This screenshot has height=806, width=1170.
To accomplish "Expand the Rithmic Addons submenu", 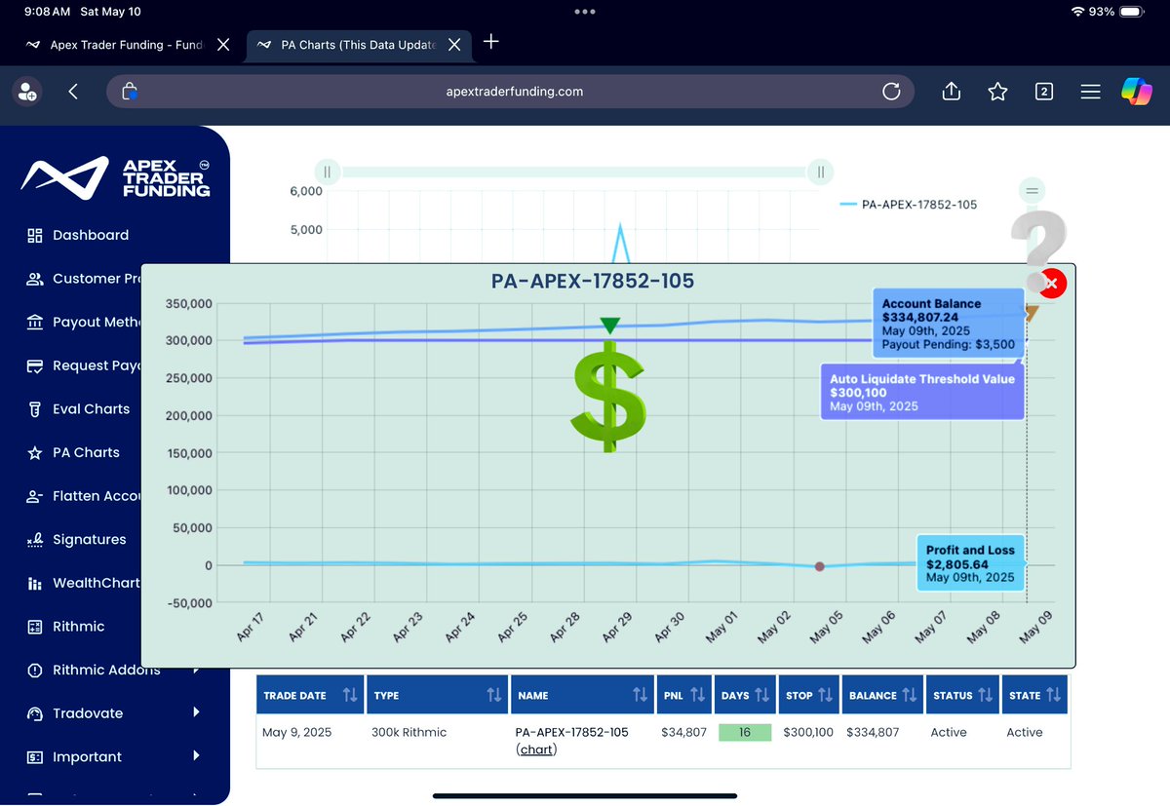I will [196, 670].
